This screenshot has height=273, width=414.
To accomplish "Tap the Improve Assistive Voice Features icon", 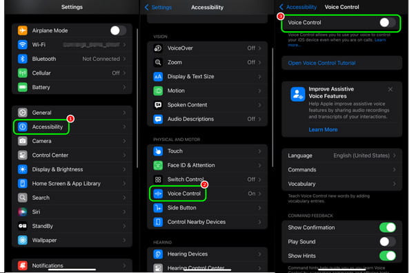I will tap(297, 94).
